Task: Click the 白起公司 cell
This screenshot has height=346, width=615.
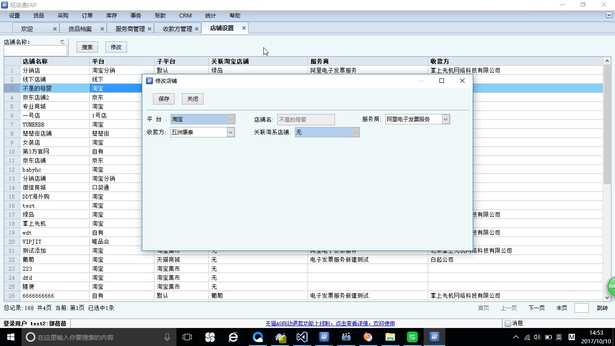Action: [x=516, y=259]
